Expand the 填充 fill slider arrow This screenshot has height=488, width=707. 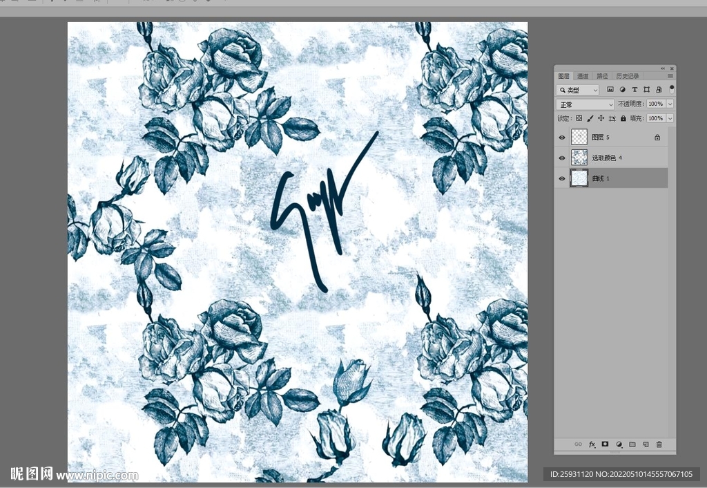tap(670, 118)
